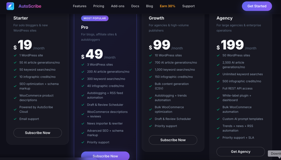Click checkmark beside News importer & rewriter
Screen dimensions: 281x160
[x=83, y=123]
